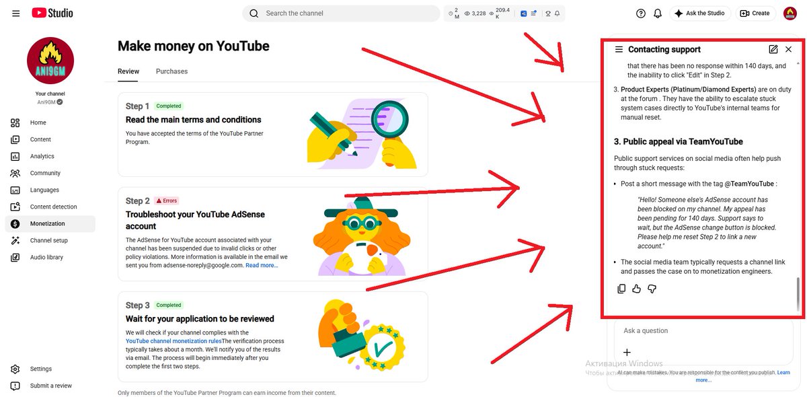Screen dimensions: 807x397
Task: Click 'Troubleshoot your YouTube AdSense account' heading
Action: click(195, 220)
